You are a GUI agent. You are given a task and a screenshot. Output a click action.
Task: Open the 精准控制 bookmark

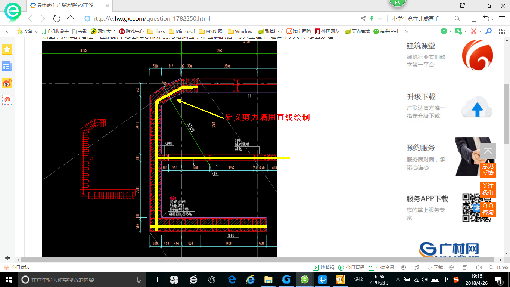point(386,31)
